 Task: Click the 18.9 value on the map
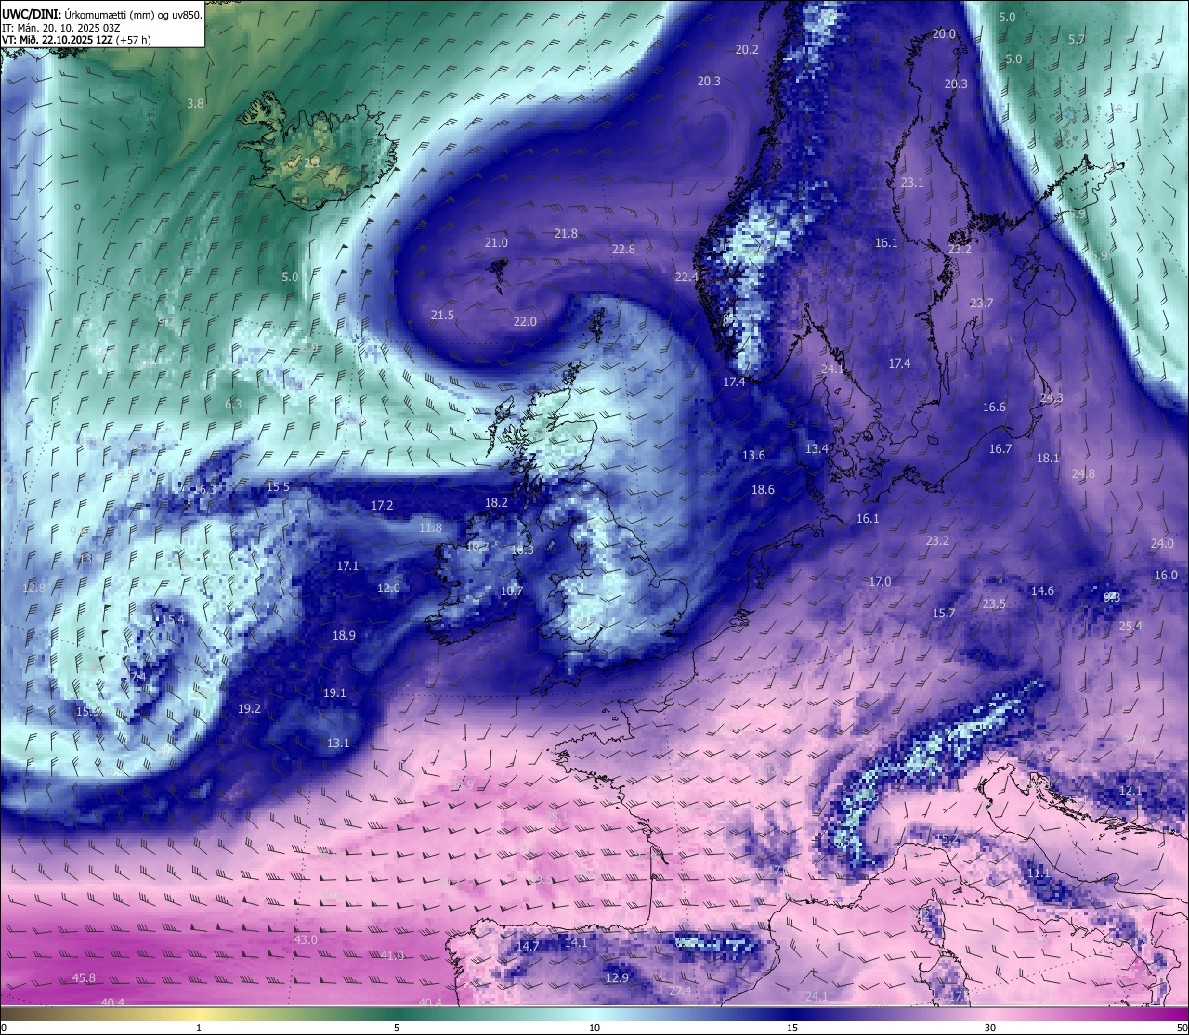344,636
